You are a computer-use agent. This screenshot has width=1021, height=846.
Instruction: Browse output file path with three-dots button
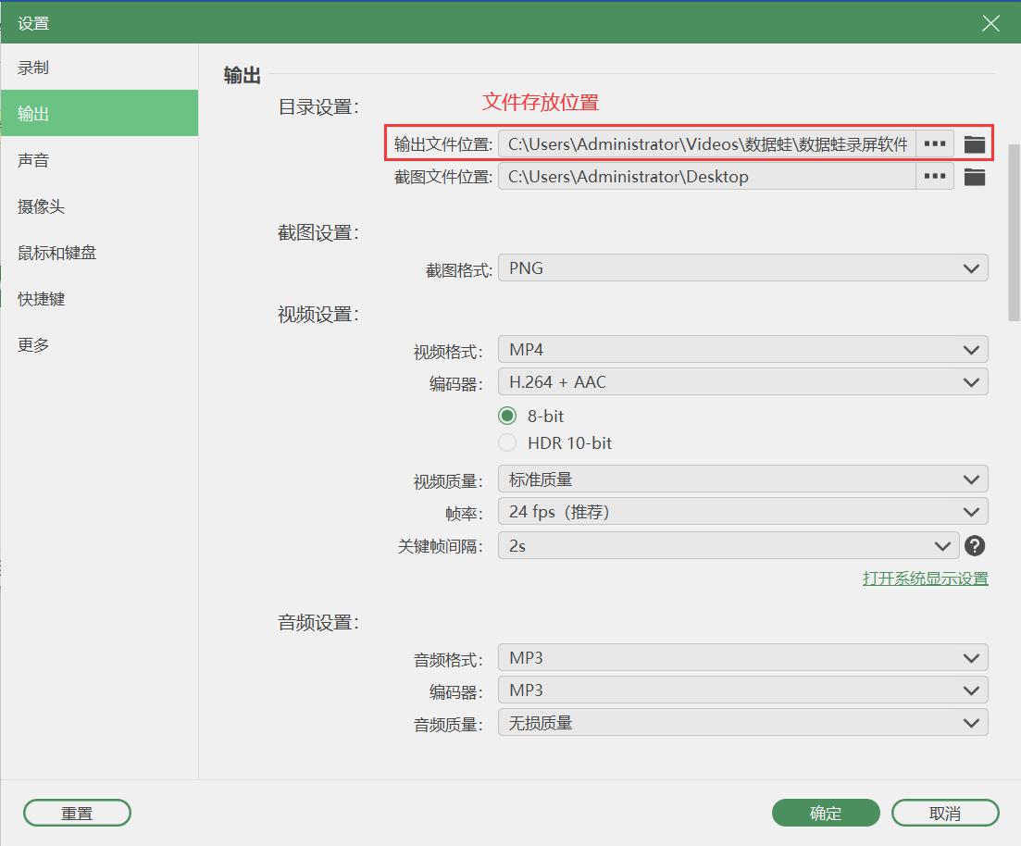point(934,143)
